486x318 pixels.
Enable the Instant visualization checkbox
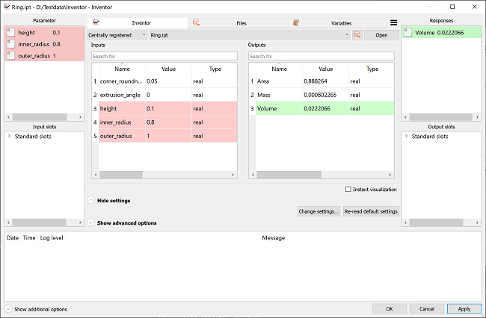point(349,190)
